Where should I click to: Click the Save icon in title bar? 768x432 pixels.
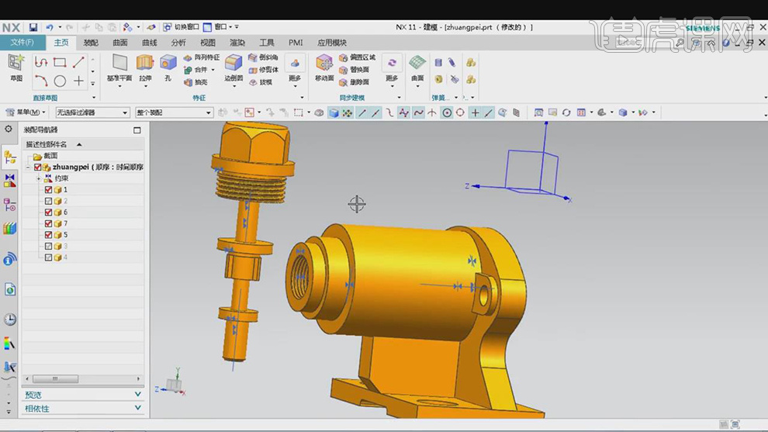[x=33, y=28]
